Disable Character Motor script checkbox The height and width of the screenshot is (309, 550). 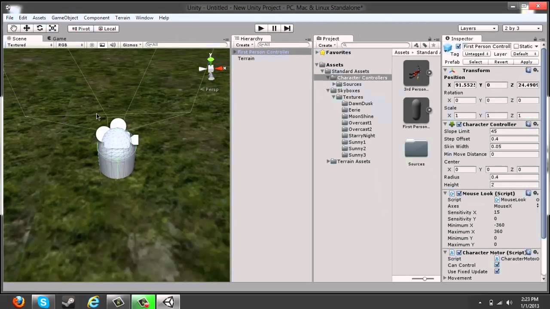pyautogui.click(x=459, y=252)
